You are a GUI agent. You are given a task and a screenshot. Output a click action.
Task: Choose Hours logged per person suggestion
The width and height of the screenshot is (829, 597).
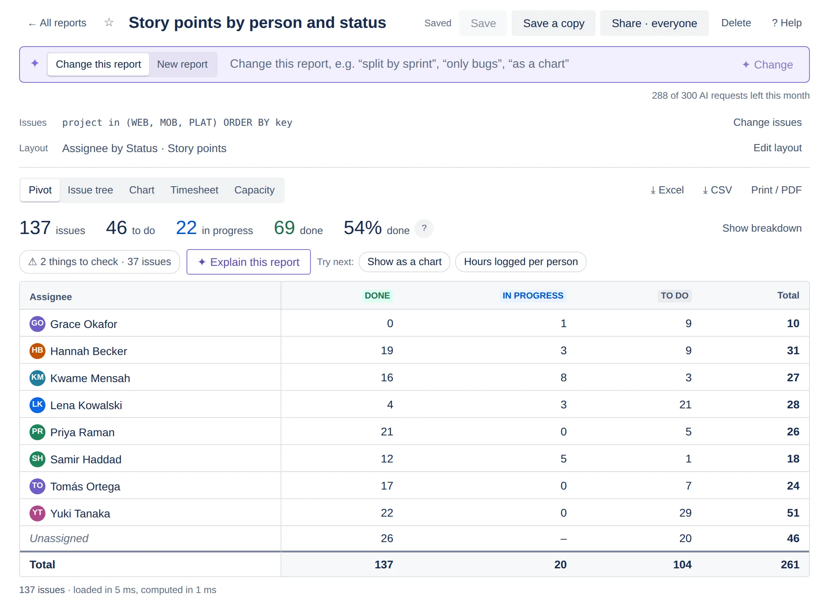coord(521,262)
